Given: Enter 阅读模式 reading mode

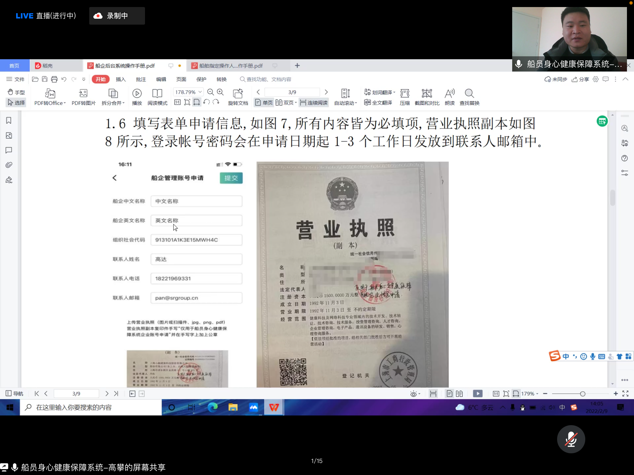Looking at the screenshot, I should pyautogui.click(x=157, y=97).
